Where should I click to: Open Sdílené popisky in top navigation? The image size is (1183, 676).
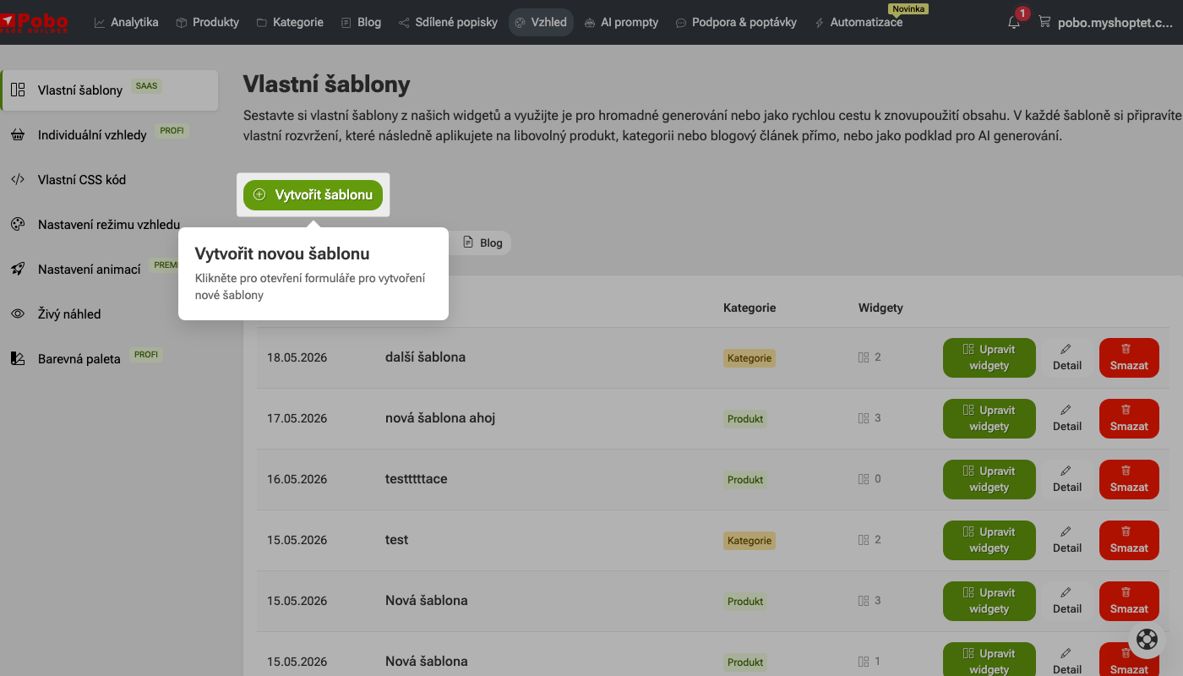coord(448,22)
